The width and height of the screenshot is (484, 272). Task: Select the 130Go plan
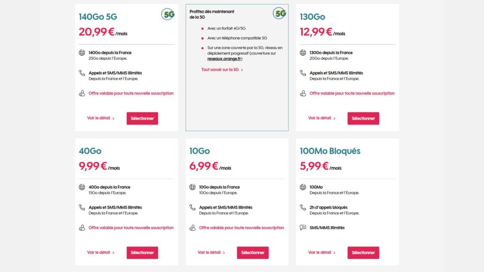(x=363, y=118)
